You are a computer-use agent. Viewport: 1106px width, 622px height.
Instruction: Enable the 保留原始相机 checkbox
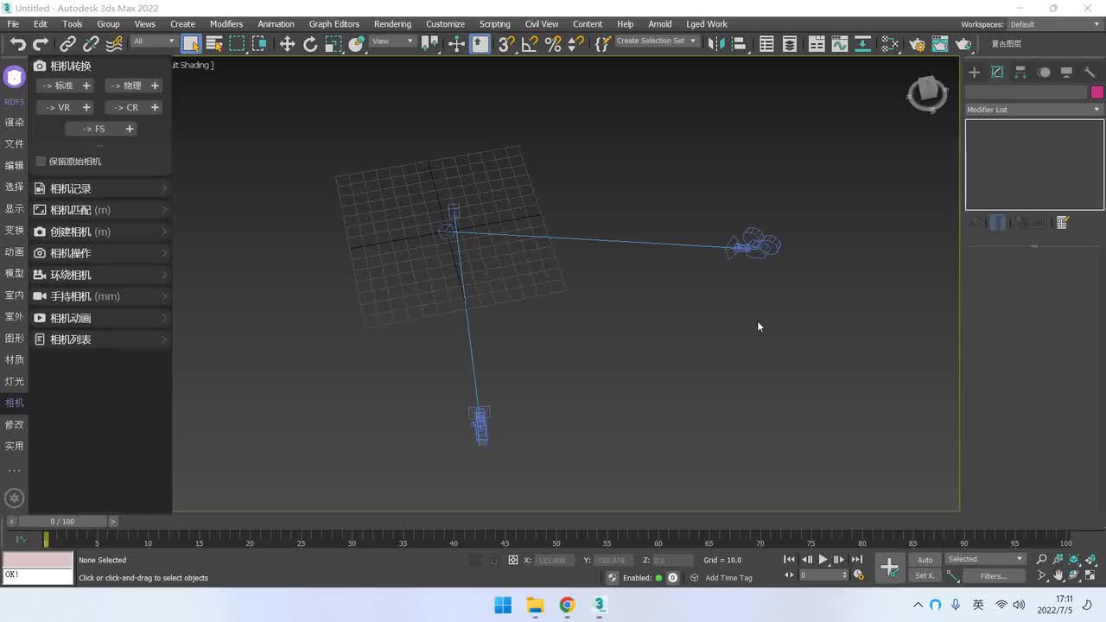(41, 162)
